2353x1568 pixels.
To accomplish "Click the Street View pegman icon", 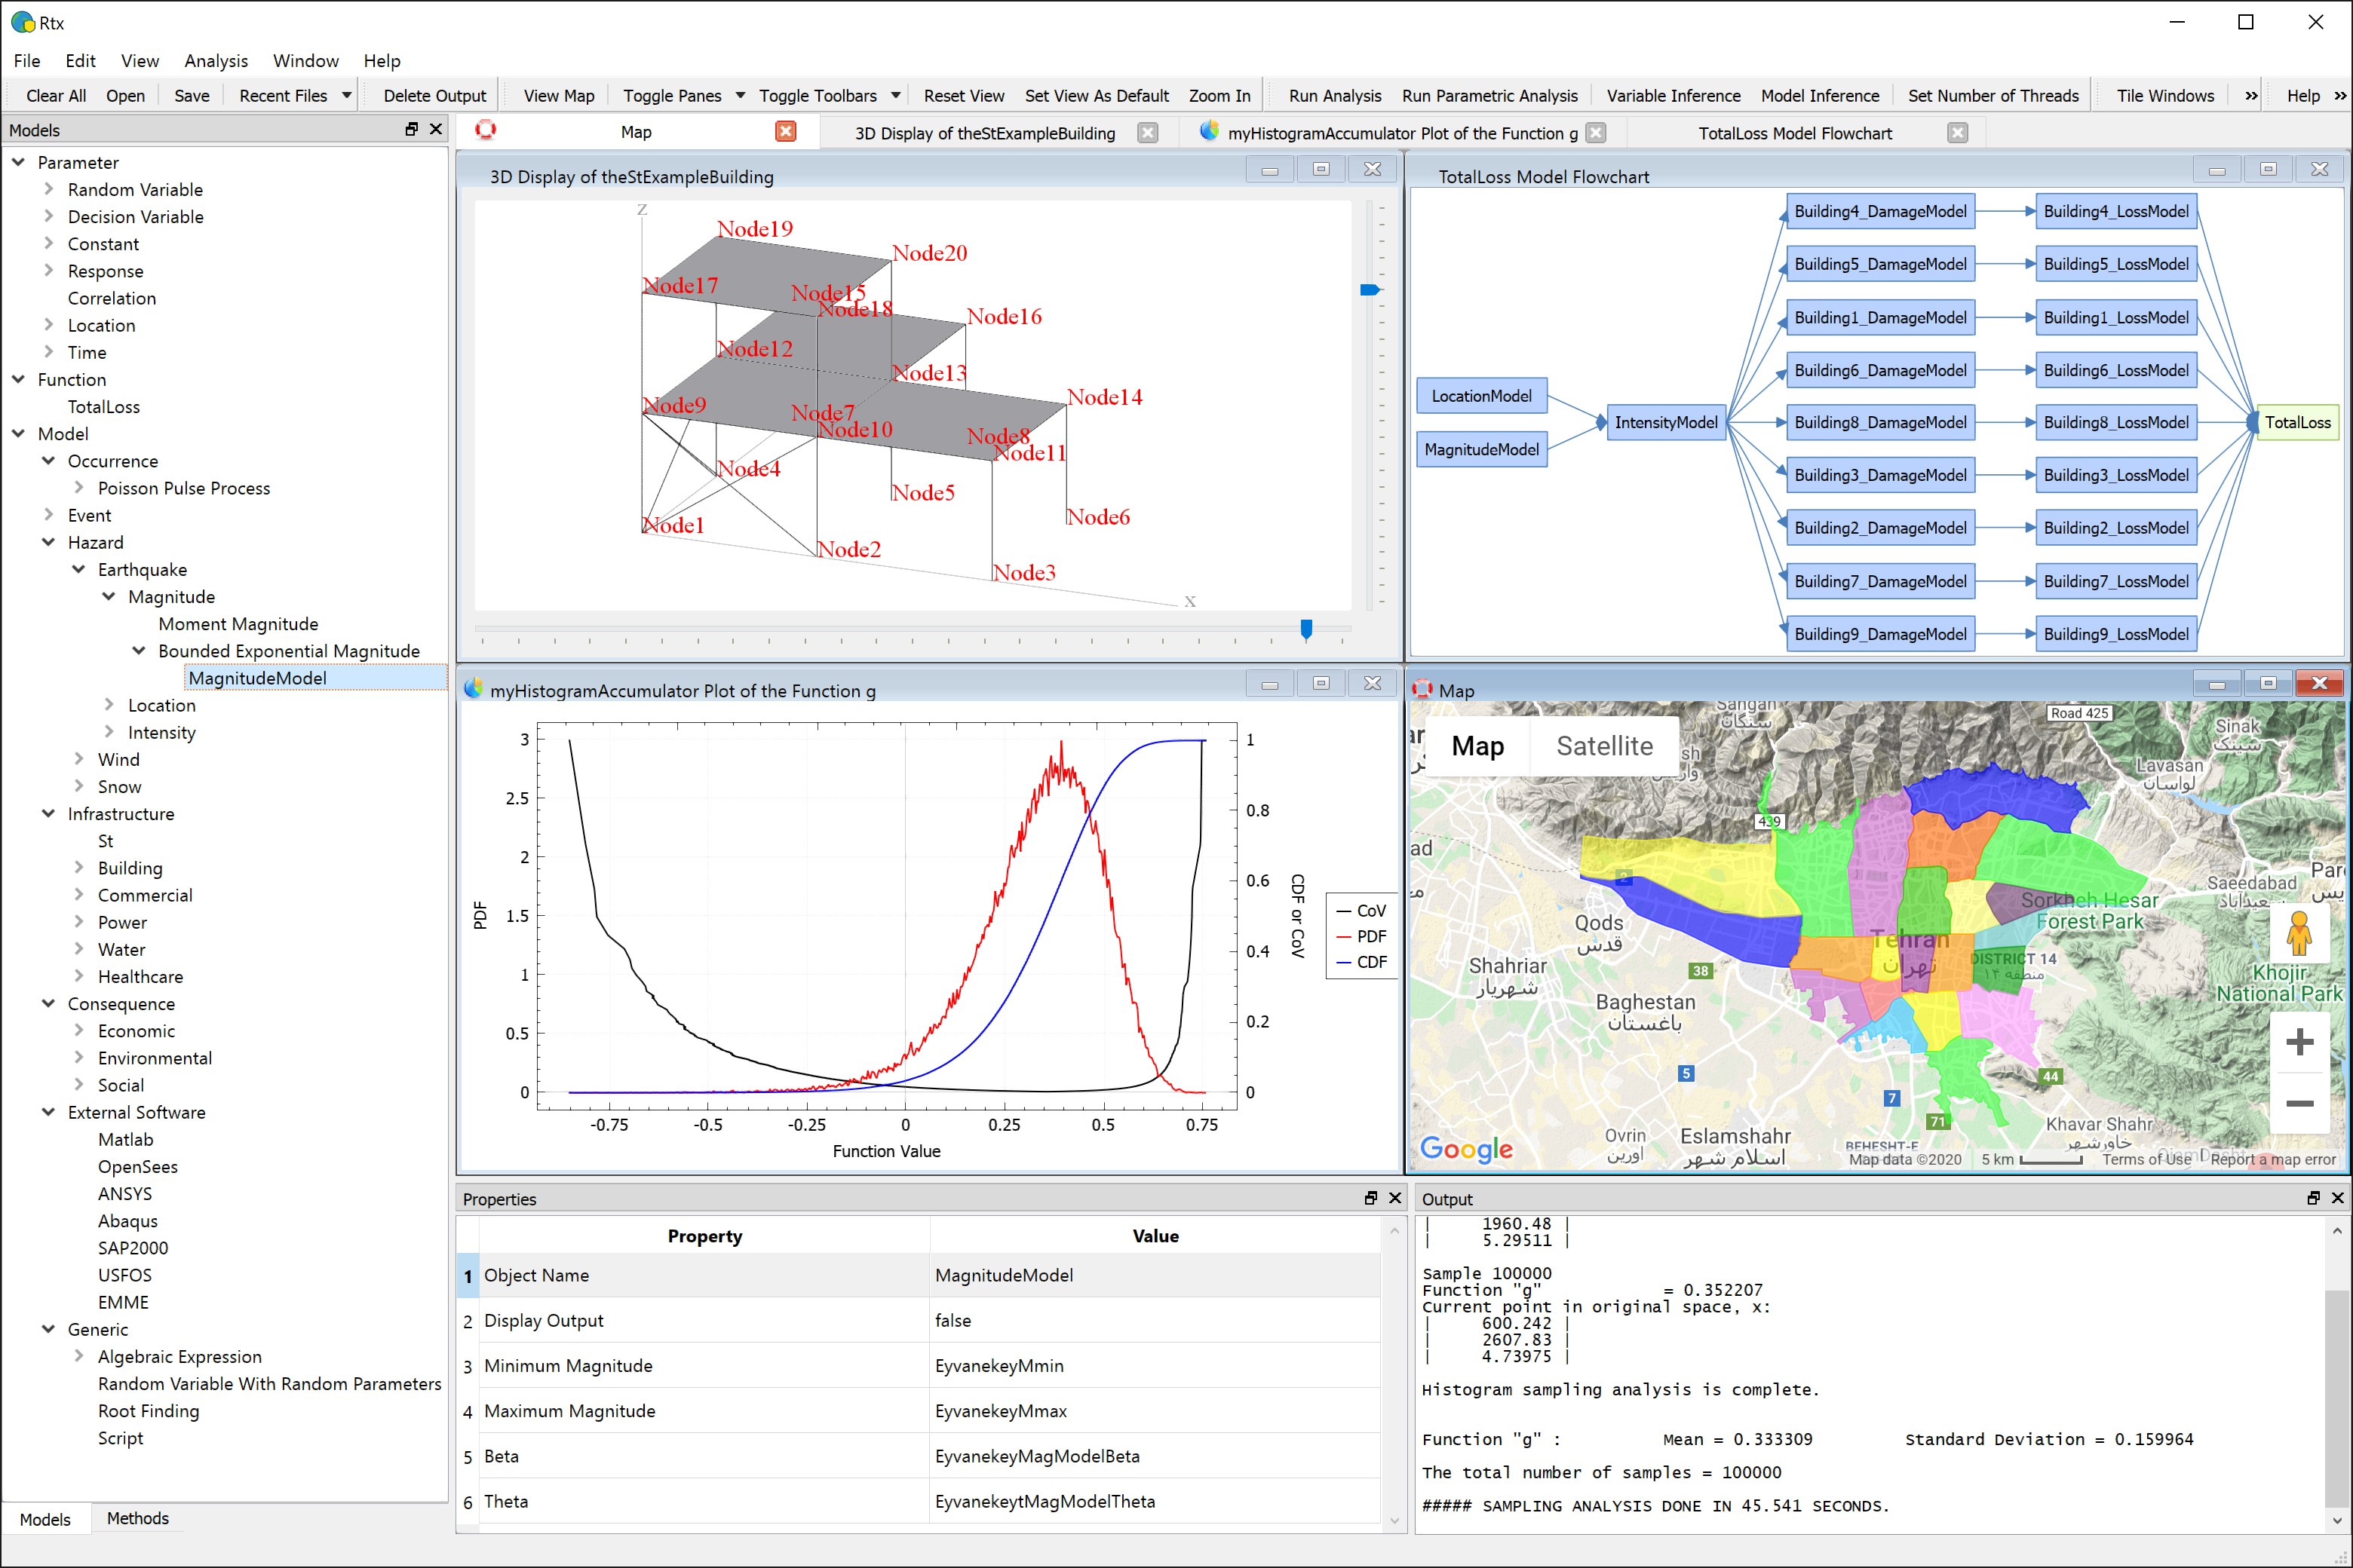I will pyautogui.click(x=2299, y=934).
